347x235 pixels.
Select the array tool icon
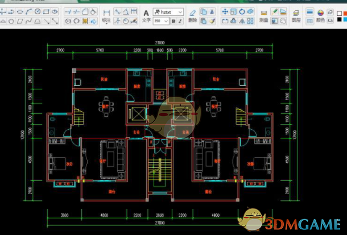pyautogui.click(x=250, y=21)
